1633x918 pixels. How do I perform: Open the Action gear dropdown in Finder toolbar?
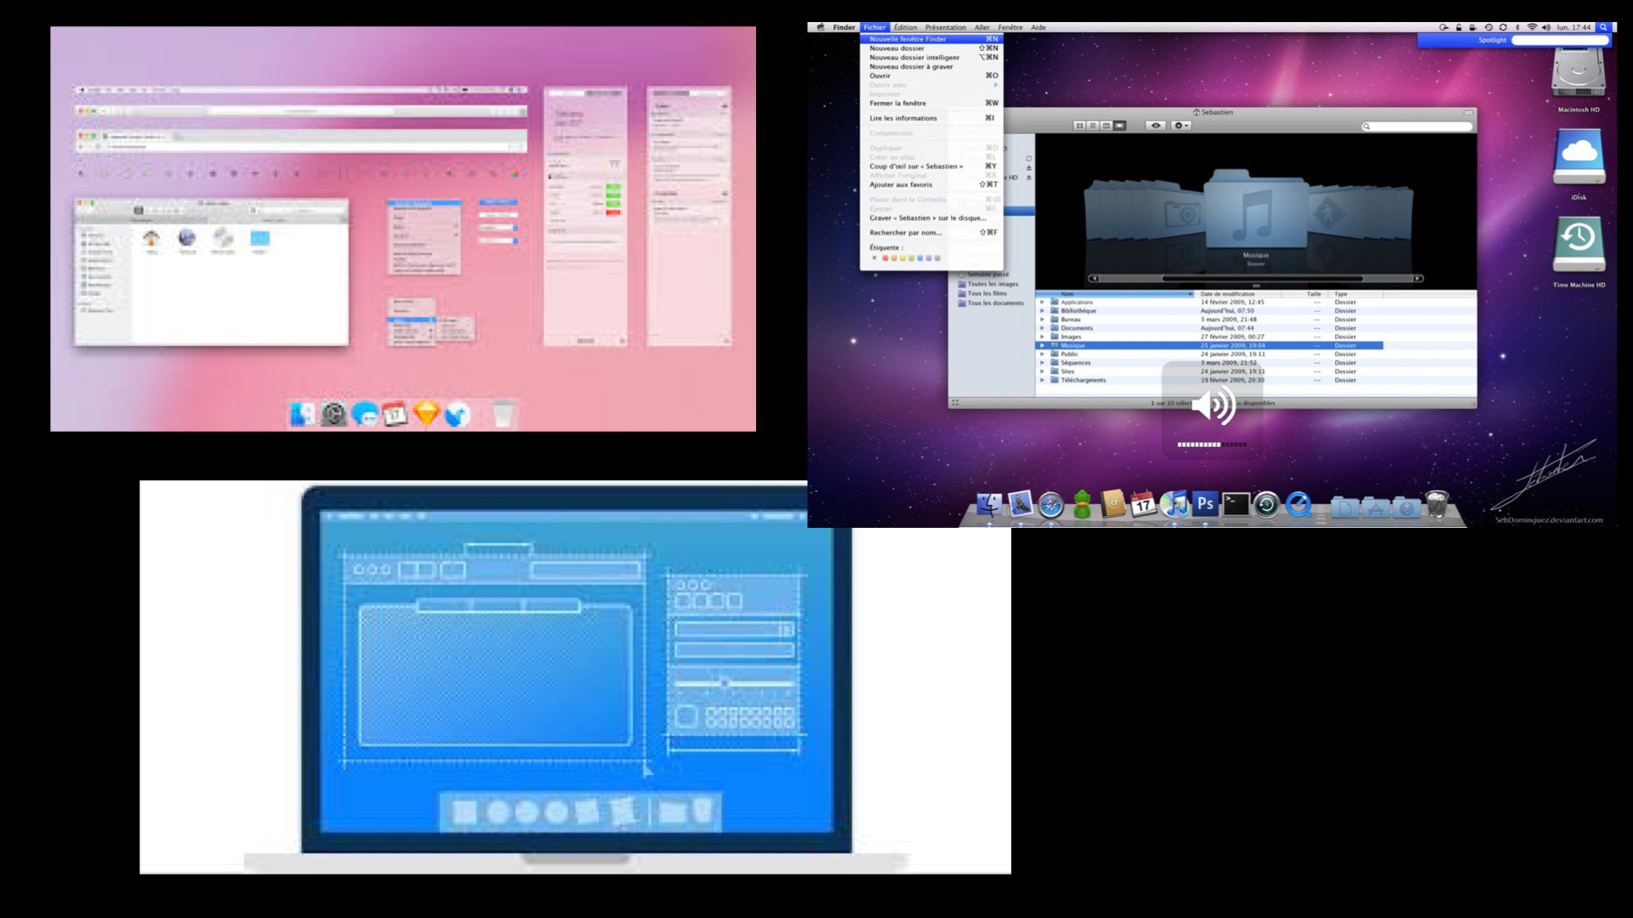[1181, 126]
